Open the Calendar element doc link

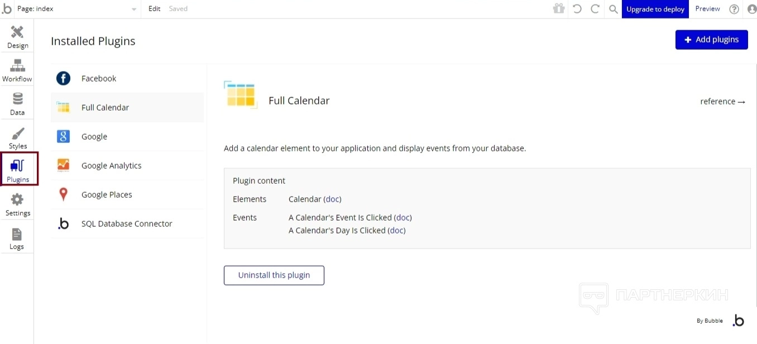tap(332, 199)
